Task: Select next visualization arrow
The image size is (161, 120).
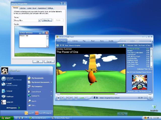Action: click(63, 45)
